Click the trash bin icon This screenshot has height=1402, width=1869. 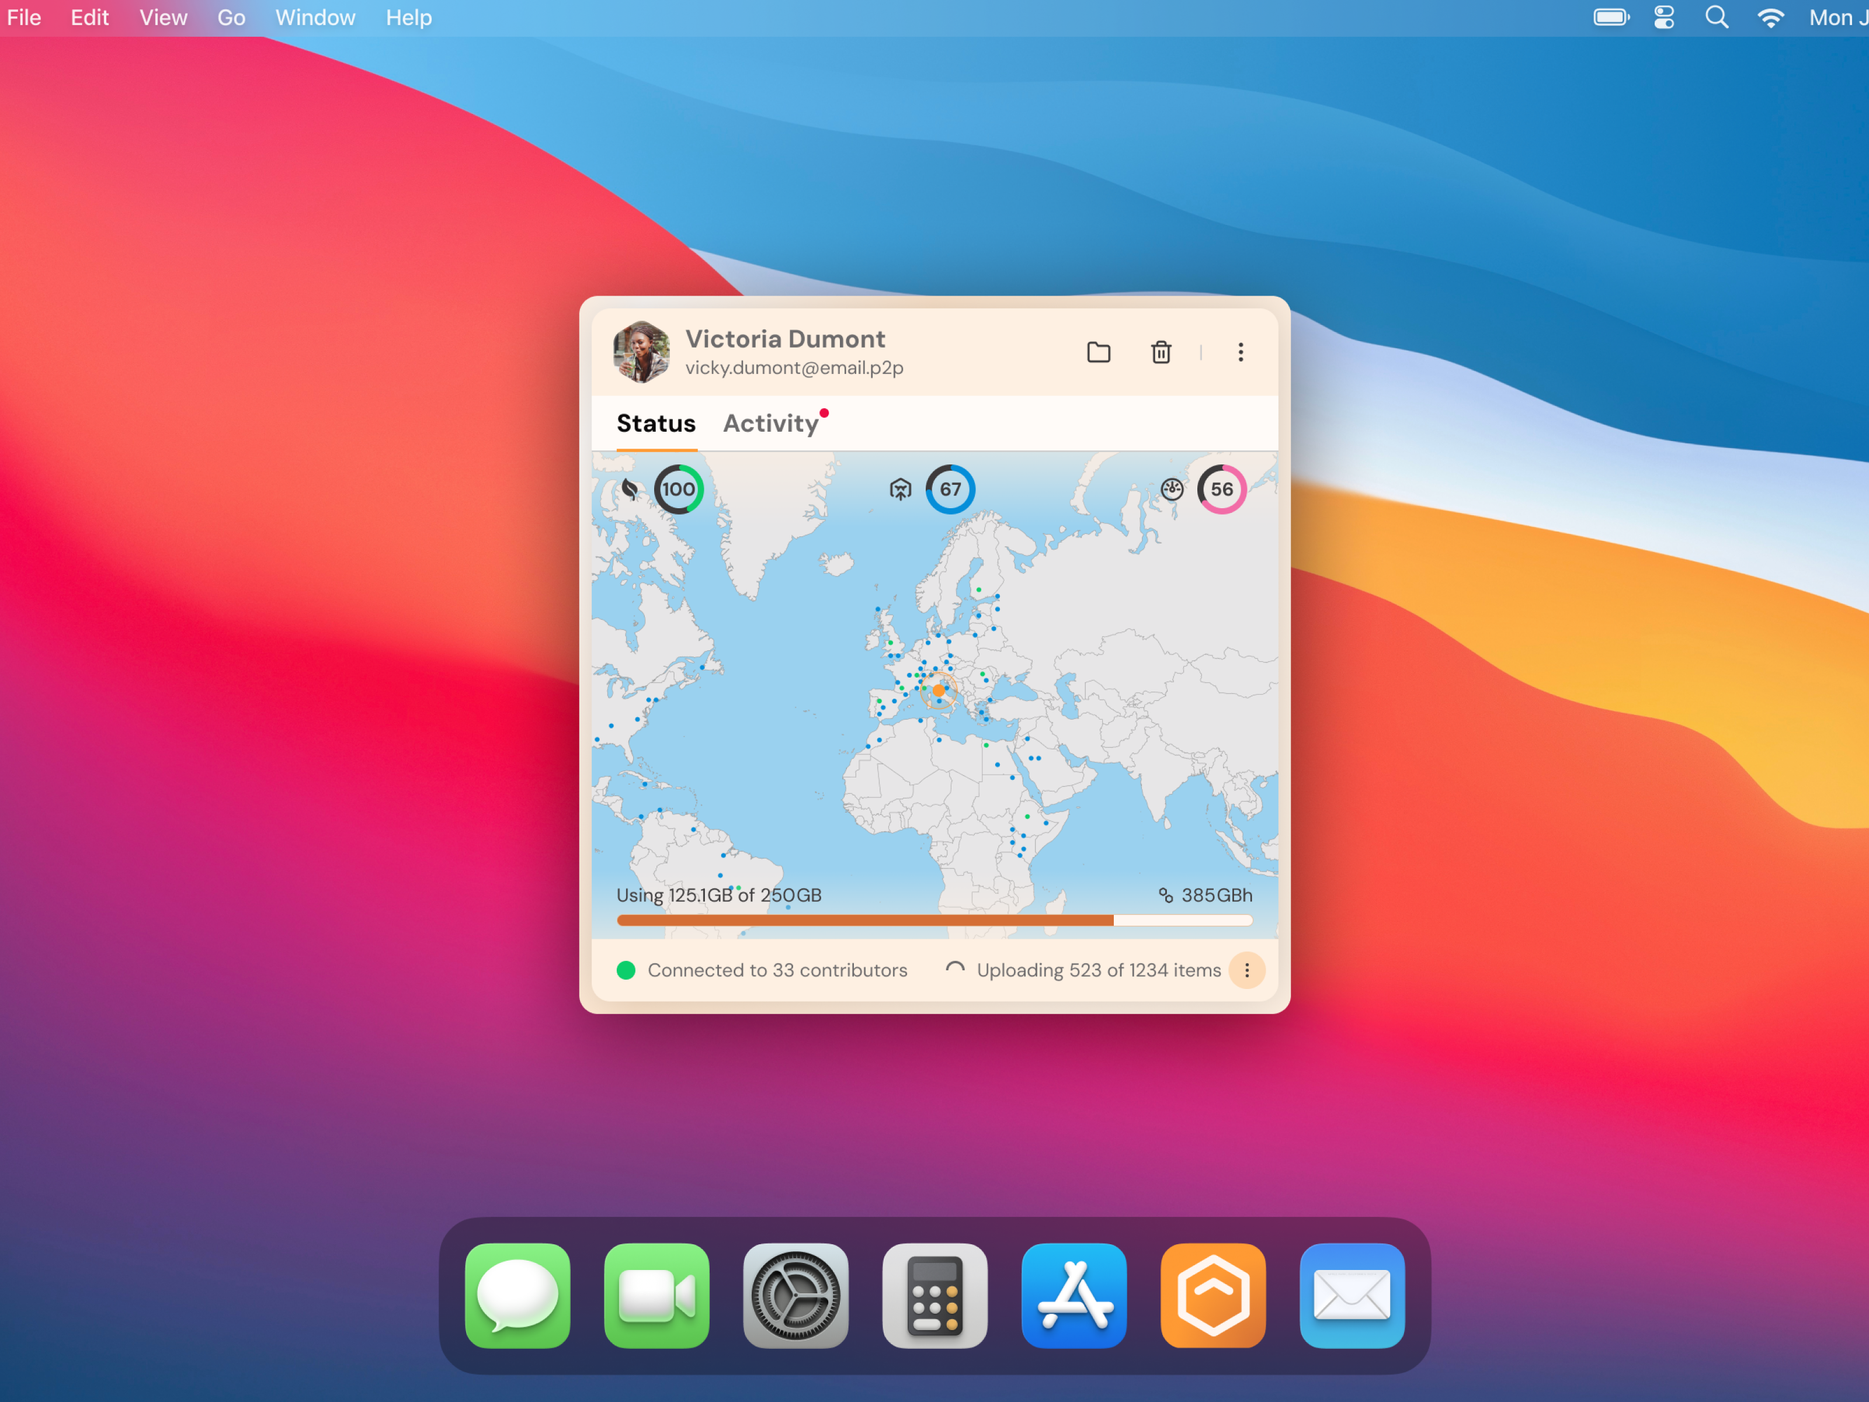pyautogui.click(x=1161, y=352)
